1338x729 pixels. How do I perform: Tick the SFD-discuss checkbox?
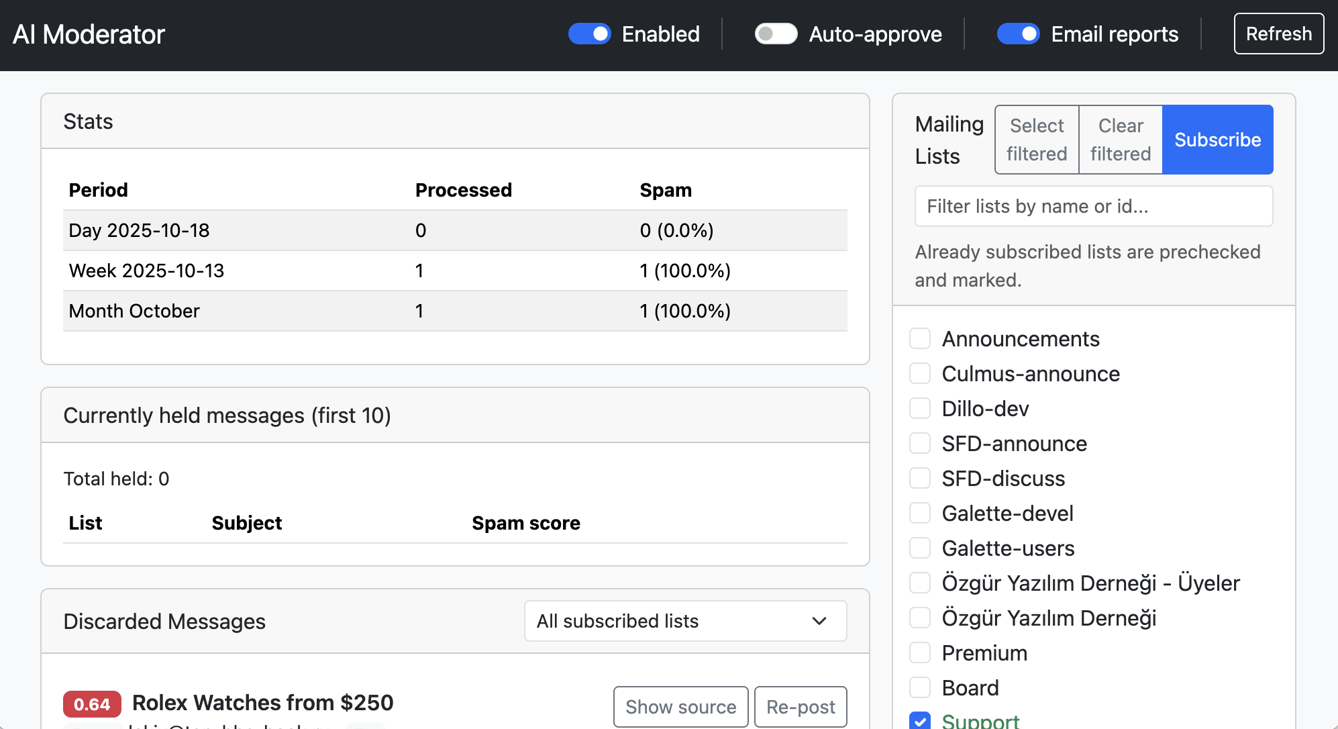[x=920, y=478]
